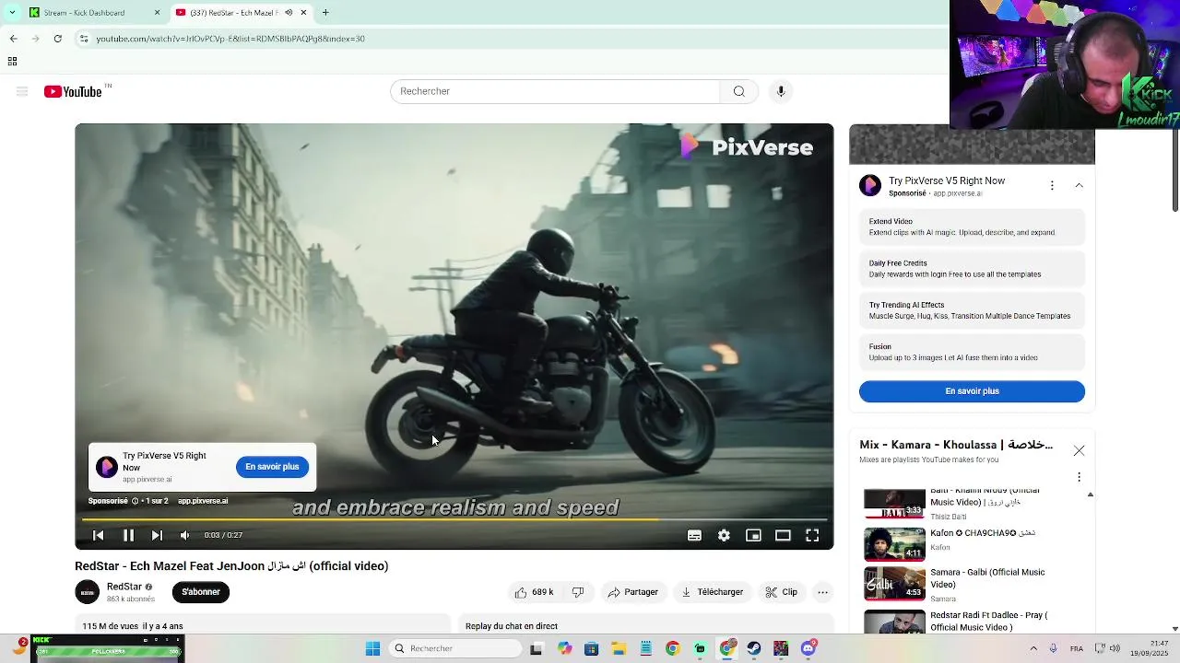Image resolution: width=1180 pixels, height=663 pixels.
Task: Go back with the browser back arrow
Action: [13, 39]
